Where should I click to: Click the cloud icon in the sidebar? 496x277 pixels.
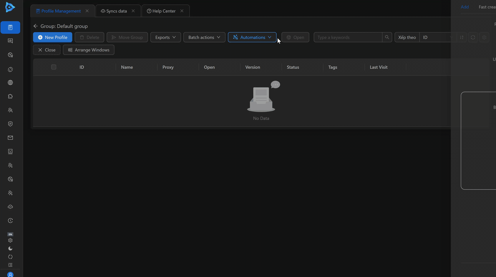pyautogui.click(x=10, y=207)
